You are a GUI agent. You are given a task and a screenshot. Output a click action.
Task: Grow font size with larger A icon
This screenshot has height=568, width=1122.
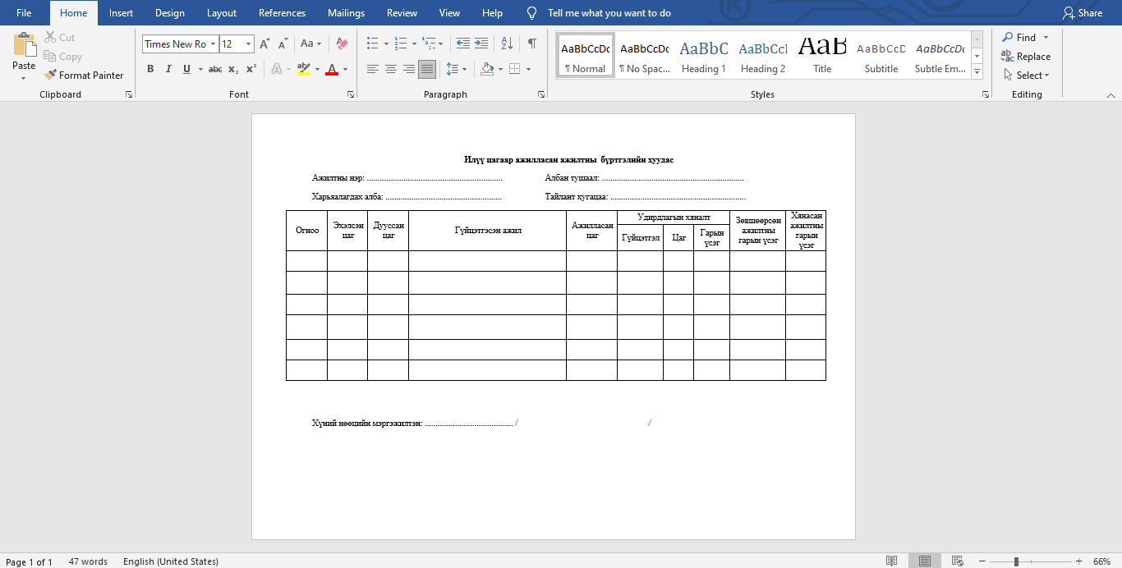(264, 44)
